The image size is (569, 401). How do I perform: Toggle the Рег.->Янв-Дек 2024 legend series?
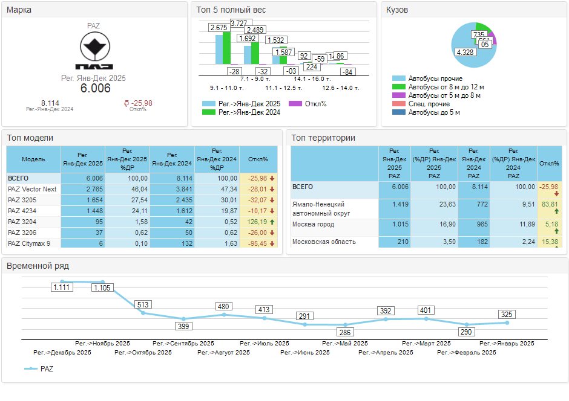209,112
